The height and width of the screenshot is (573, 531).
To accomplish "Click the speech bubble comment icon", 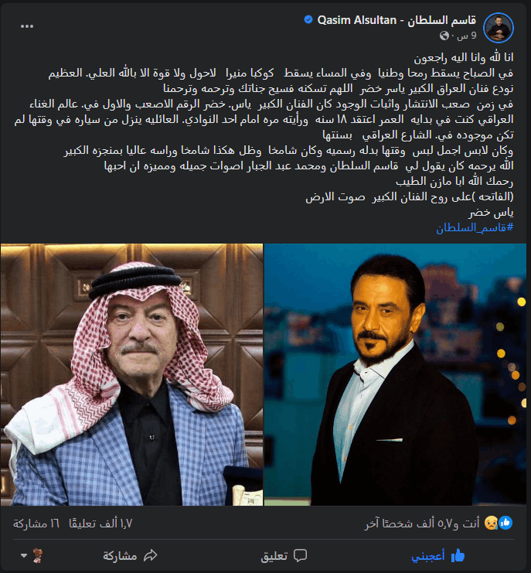I will [300, 555].
